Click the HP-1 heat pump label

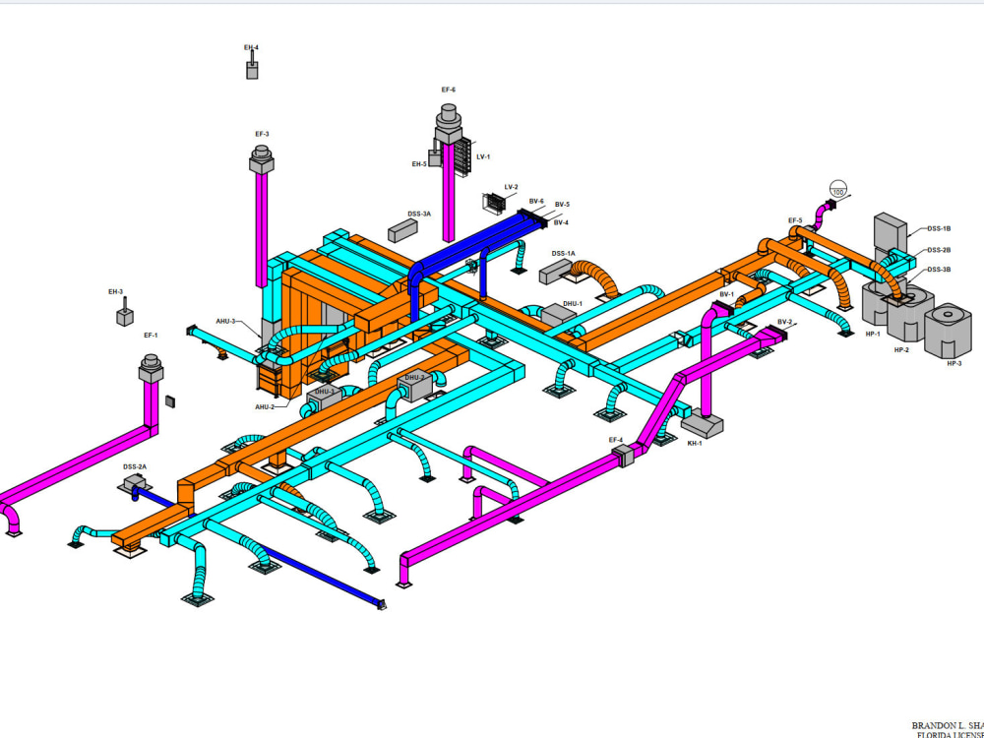(873, 335)
